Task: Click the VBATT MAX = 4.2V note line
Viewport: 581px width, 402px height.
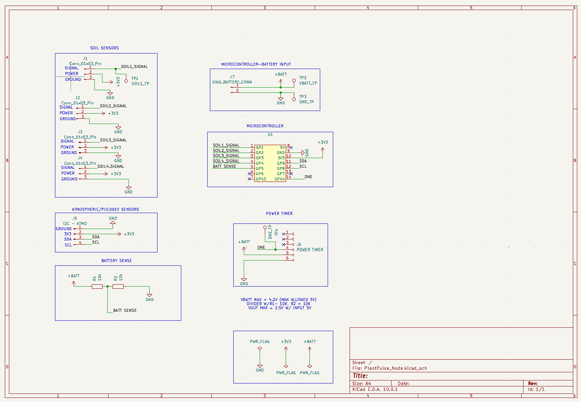Action: (x=279, y=300)
